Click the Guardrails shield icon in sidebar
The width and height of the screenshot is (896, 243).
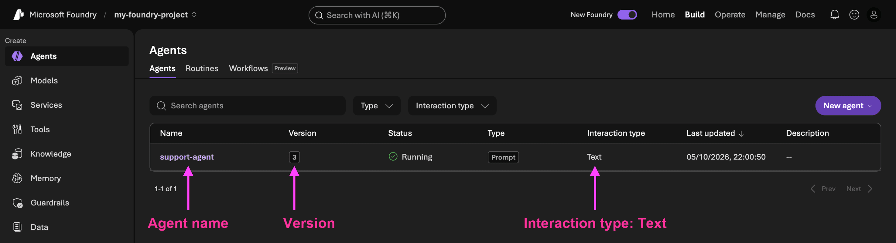coord(17,203)
